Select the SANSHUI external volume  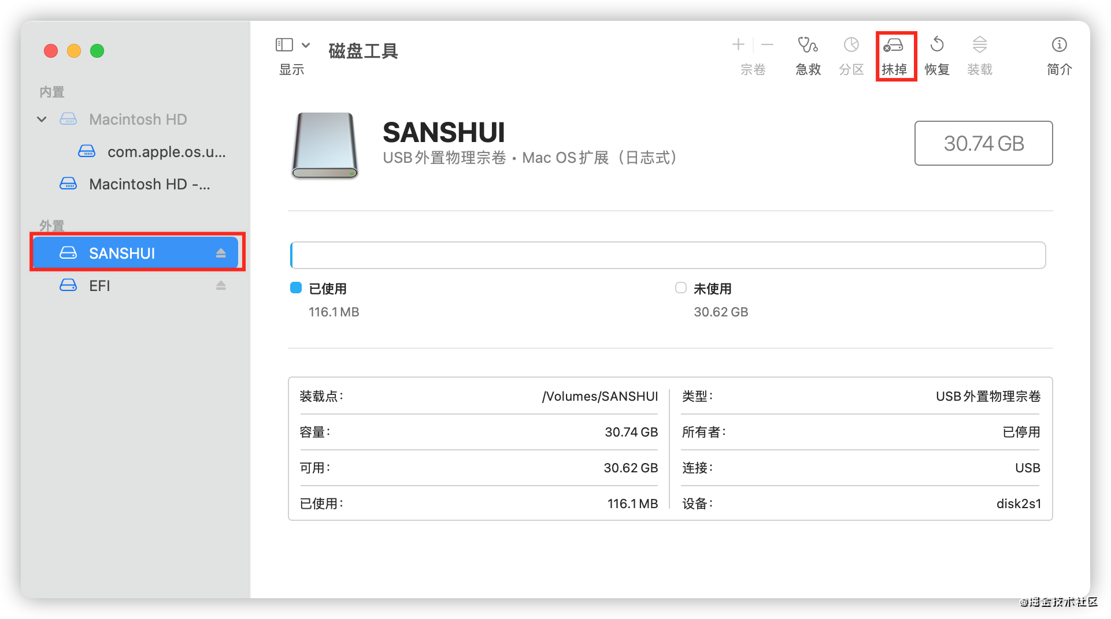(x=136, y=253)
